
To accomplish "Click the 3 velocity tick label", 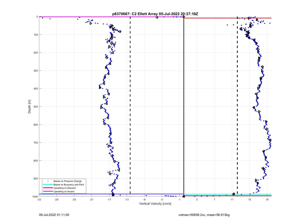I will coord(197,200).
